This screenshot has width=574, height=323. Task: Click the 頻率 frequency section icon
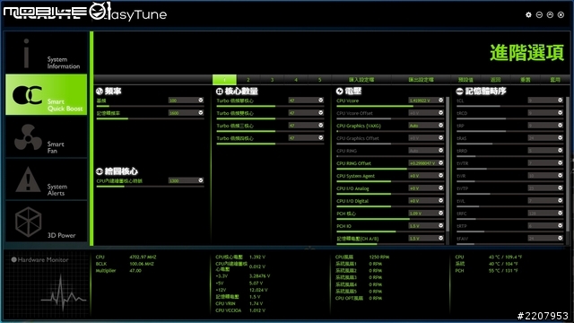click(100, 91)
